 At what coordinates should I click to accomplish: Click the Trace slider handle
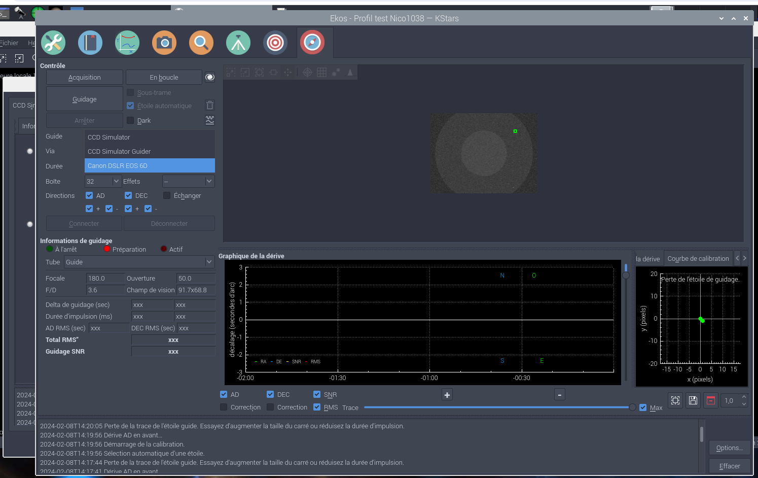632,407
